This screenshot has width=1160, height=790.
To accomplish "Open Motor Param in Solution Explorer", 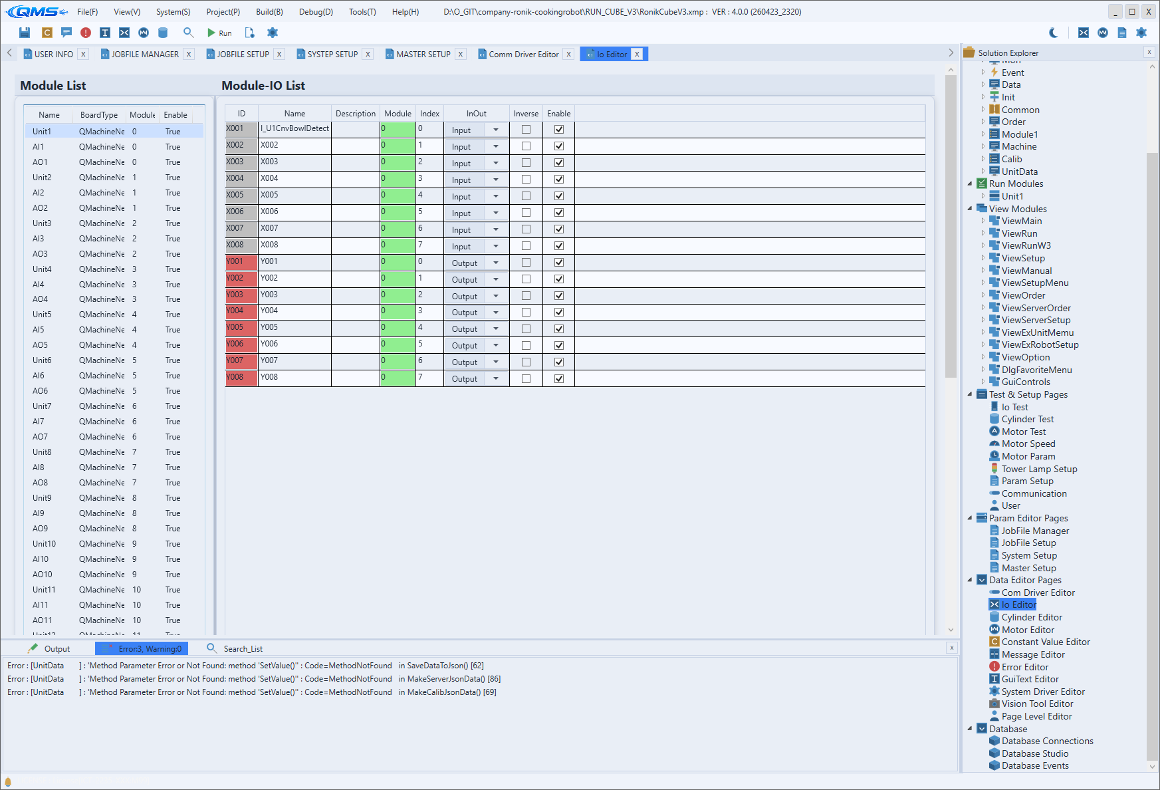I will (x=1028, y=456).
